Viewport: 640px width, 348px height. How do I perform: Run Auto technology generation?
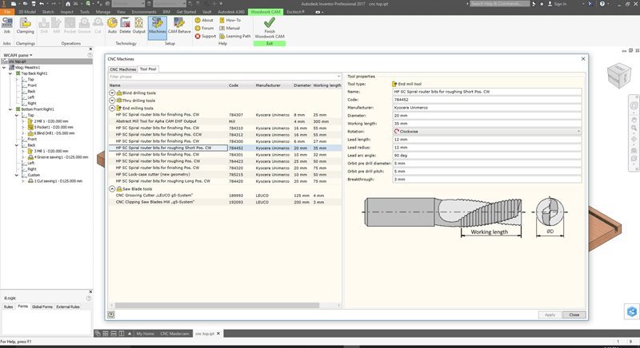(x=112, y=26)
